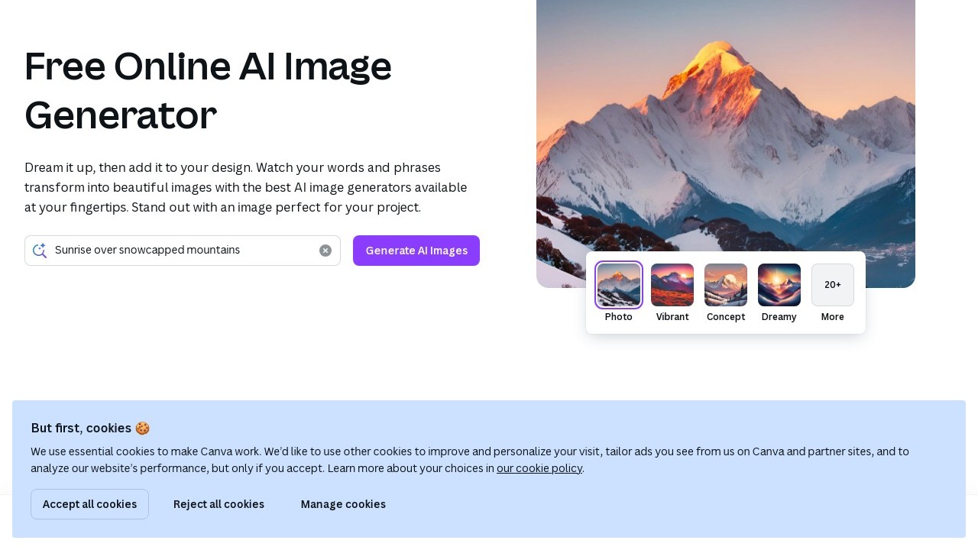The width and height of the screenshot is (978, 550).
Task: Click the Free Online AI Image Generator heading
Action: 208,90
